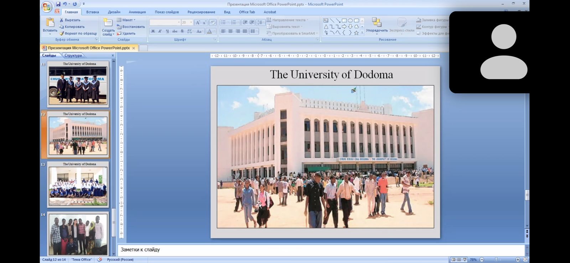Expand the shapes gallery more button
Image resolution: width=570 pixels, height=263 pixels.
(362, 33)
